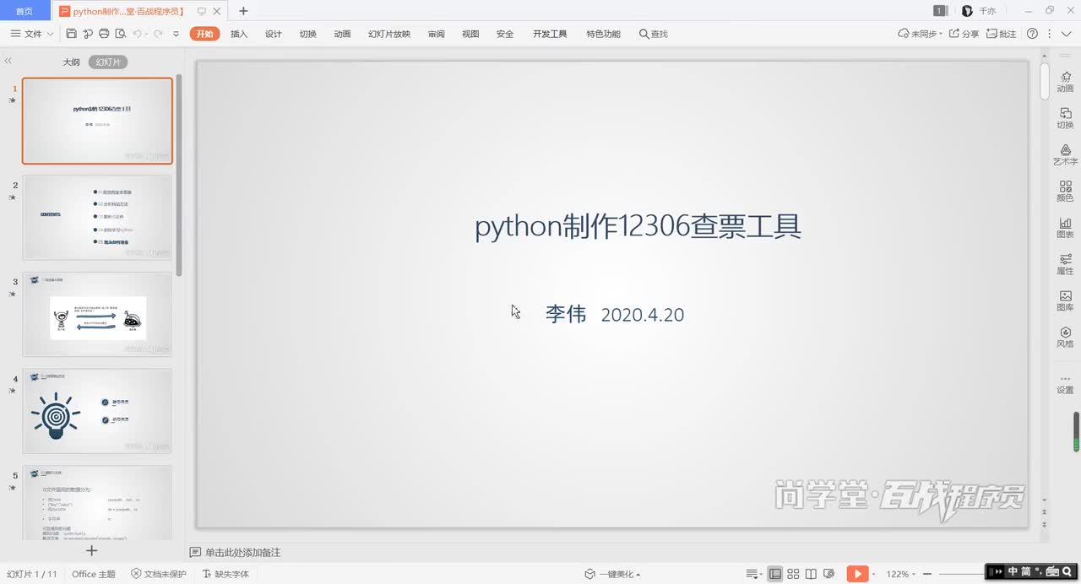The width and height of the screenshot is (1081, 584).
Task: Open the 设计 ribbon tab
Action: [274, 34]
